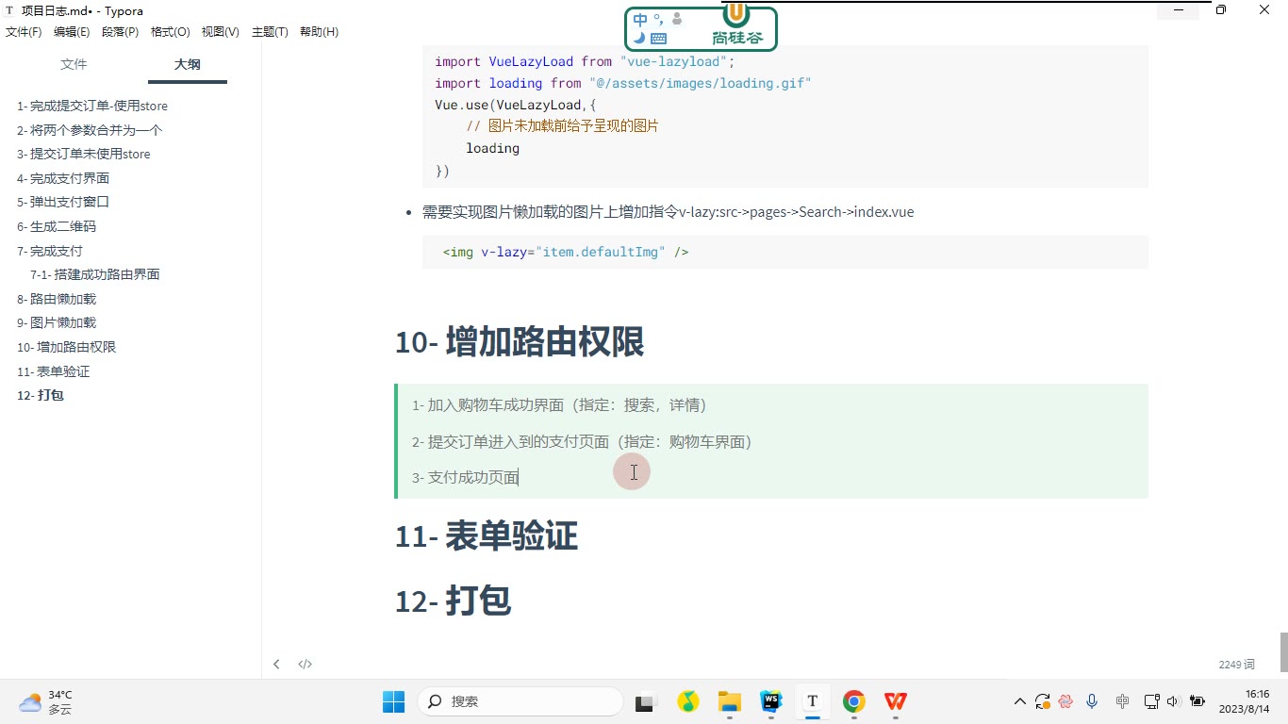The height and width of the screenshot is (724, 1288).
Task: Open Google Chrome from the taskbar
Action: 853,701
